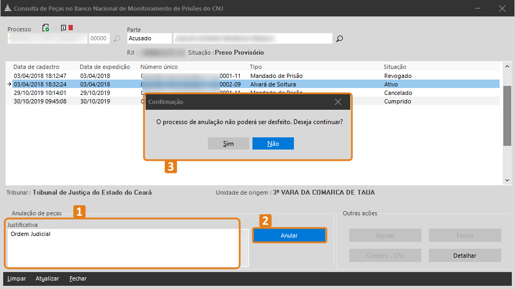Click the note icon next to Processo
The image size is (515, 289).
click(x=63, y=28)
